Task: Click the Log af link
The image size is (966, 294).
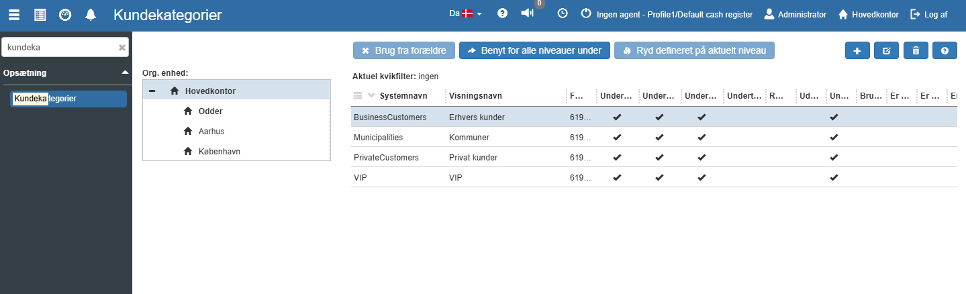Action: (x=929, y=14)
